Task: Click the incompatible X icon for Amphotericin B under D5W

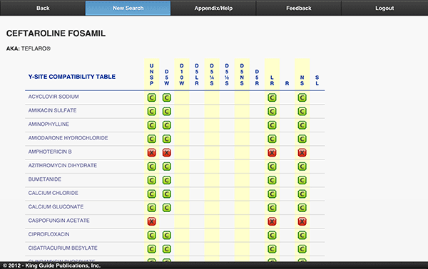Action: coord(167,152)
